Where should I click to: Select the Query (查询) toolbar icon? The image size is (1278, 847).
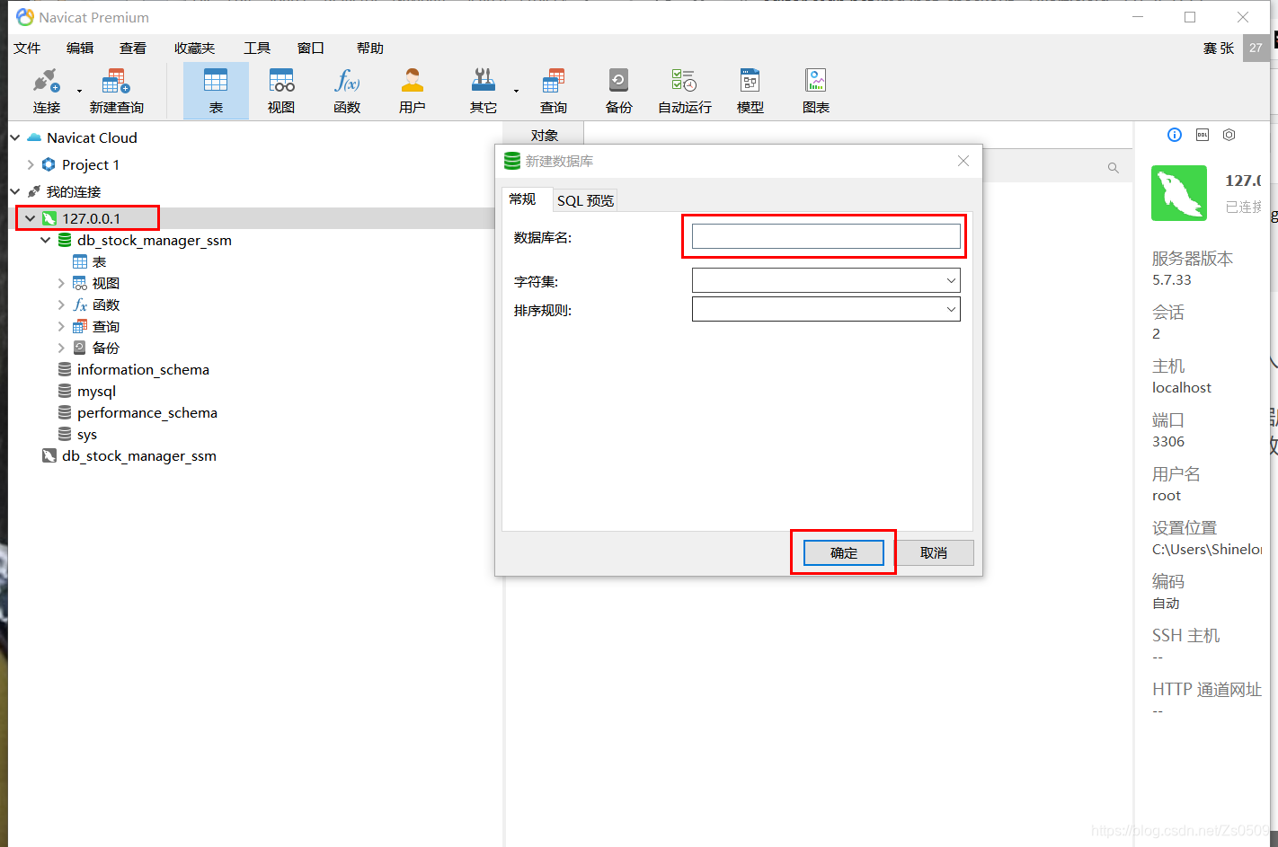554,91
